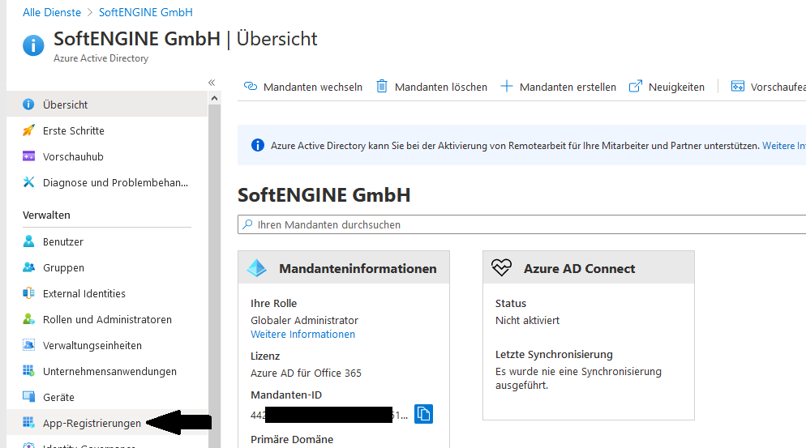Click the trash icon for Mandanten löschen
806x448 pixels.
coord(382,87)
